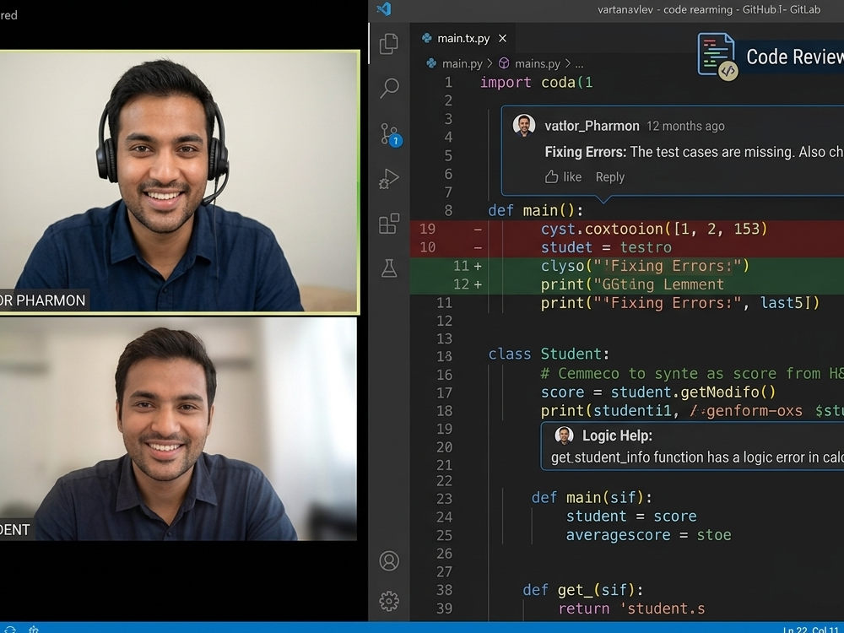Click the avatar beside Logic Help
The width and height of the screenshot is (844, 633).
564,435
